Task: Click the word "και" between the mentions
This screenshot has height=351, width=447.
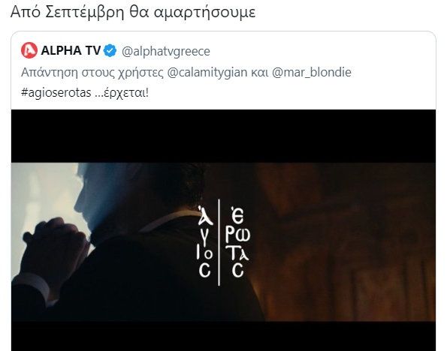Action: (260, 72)
